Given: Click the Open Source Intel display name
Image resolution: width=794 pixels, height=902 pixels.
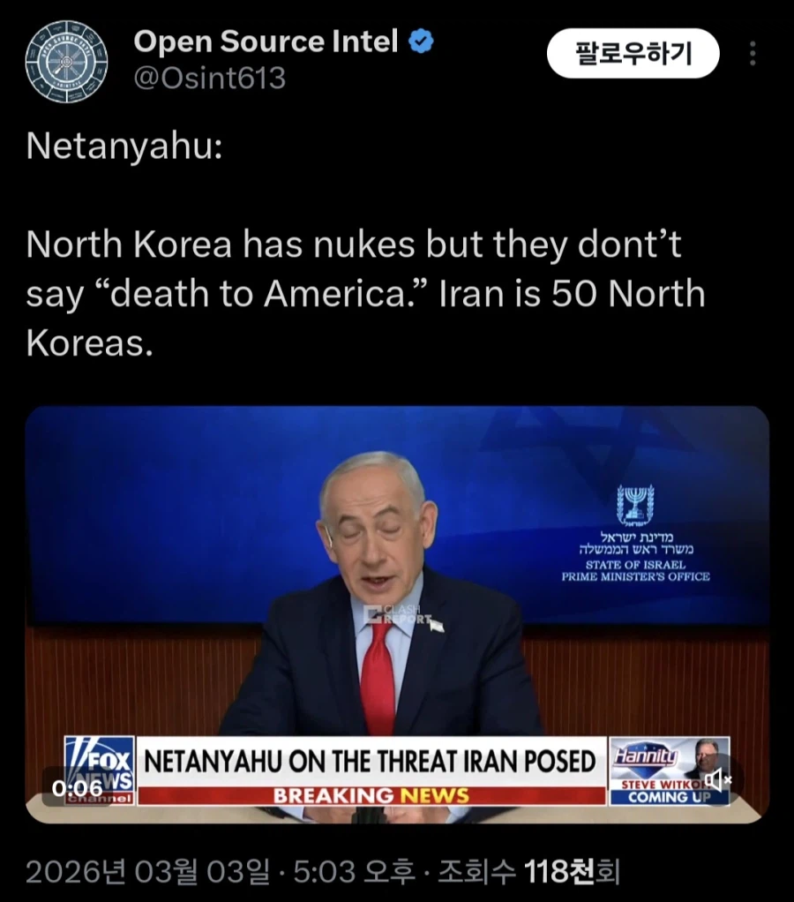Looking at the screenshot, I should click(x=266, y=41).
